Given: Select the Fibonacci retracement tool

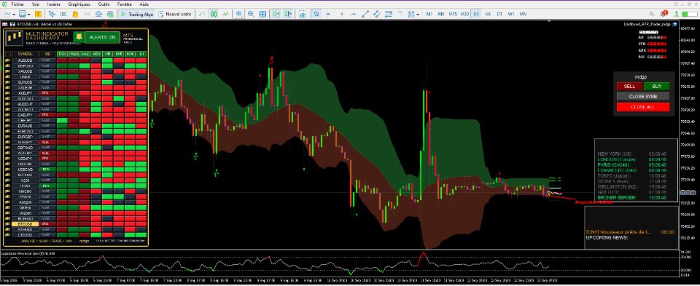Looking at the screenshot, I should (x=389, y=15).
